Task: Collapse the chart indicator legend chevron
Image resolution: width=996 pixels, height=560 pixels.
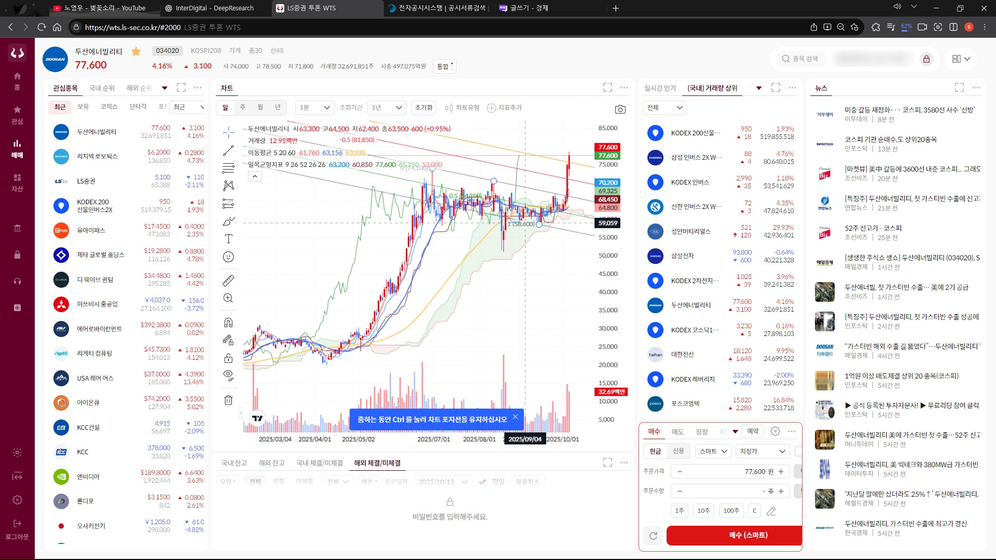Action: pos(255,177)
